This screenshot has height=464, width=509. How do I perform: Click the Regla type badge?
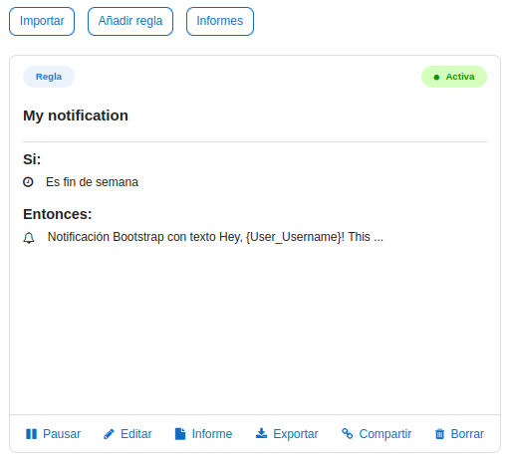[x=49, y=77]
